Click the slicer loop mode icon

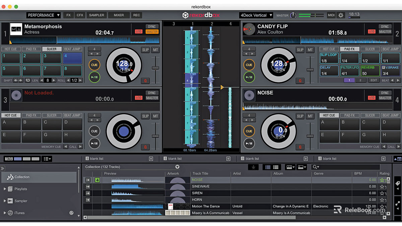[x=28, y=80]
